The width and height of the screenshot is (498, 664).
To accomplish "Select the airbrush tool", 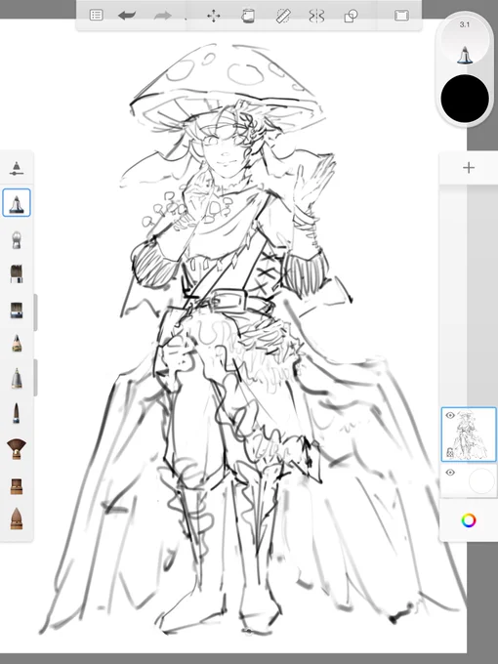I will point(16,239).
